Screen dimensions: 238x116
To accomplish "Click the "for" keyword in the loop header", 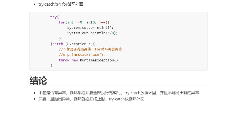I will (62, 22).
